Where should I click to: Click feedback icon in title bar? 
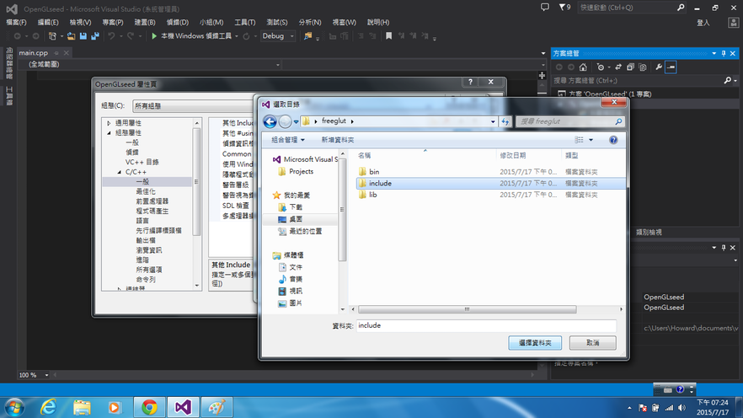(x=545, y=7)
